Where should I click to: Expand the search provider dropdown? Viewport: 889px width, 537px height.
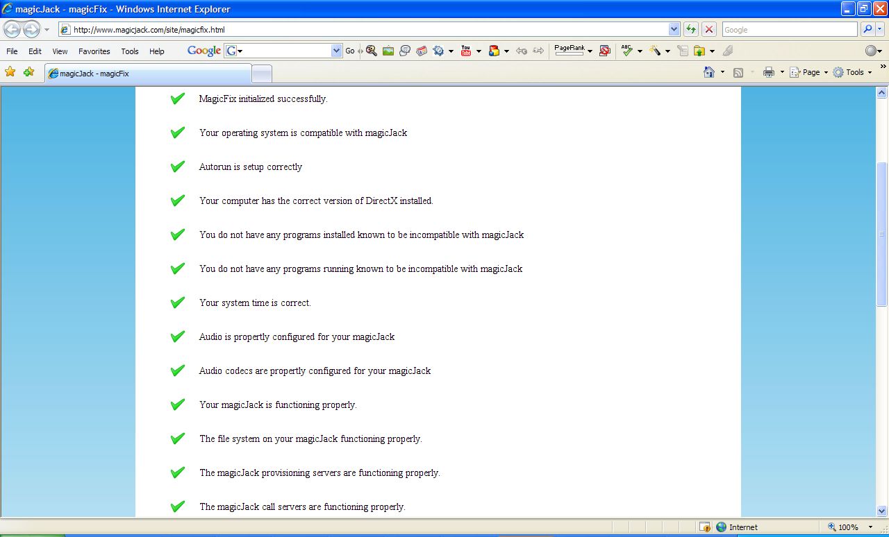pos(881,30)
